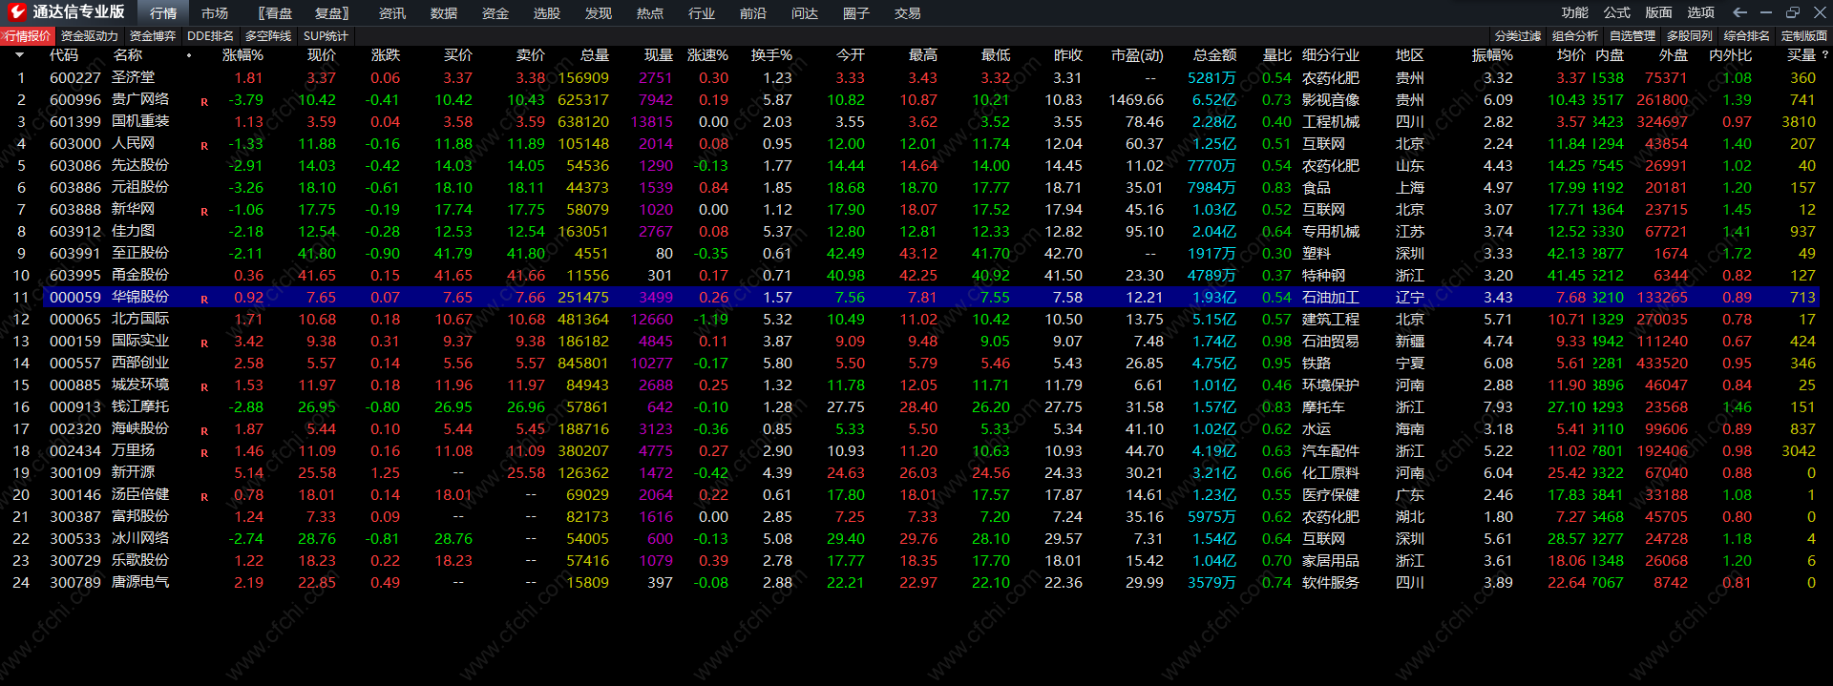The width and height of the screenshot is (1833, 686).
Task: Select the 行情报价 sub-tab
Action: [x=28, y=35]
